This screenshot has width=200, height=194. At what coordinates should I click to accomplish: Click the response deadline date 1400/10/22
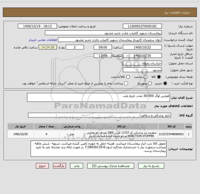click(142, 47)
